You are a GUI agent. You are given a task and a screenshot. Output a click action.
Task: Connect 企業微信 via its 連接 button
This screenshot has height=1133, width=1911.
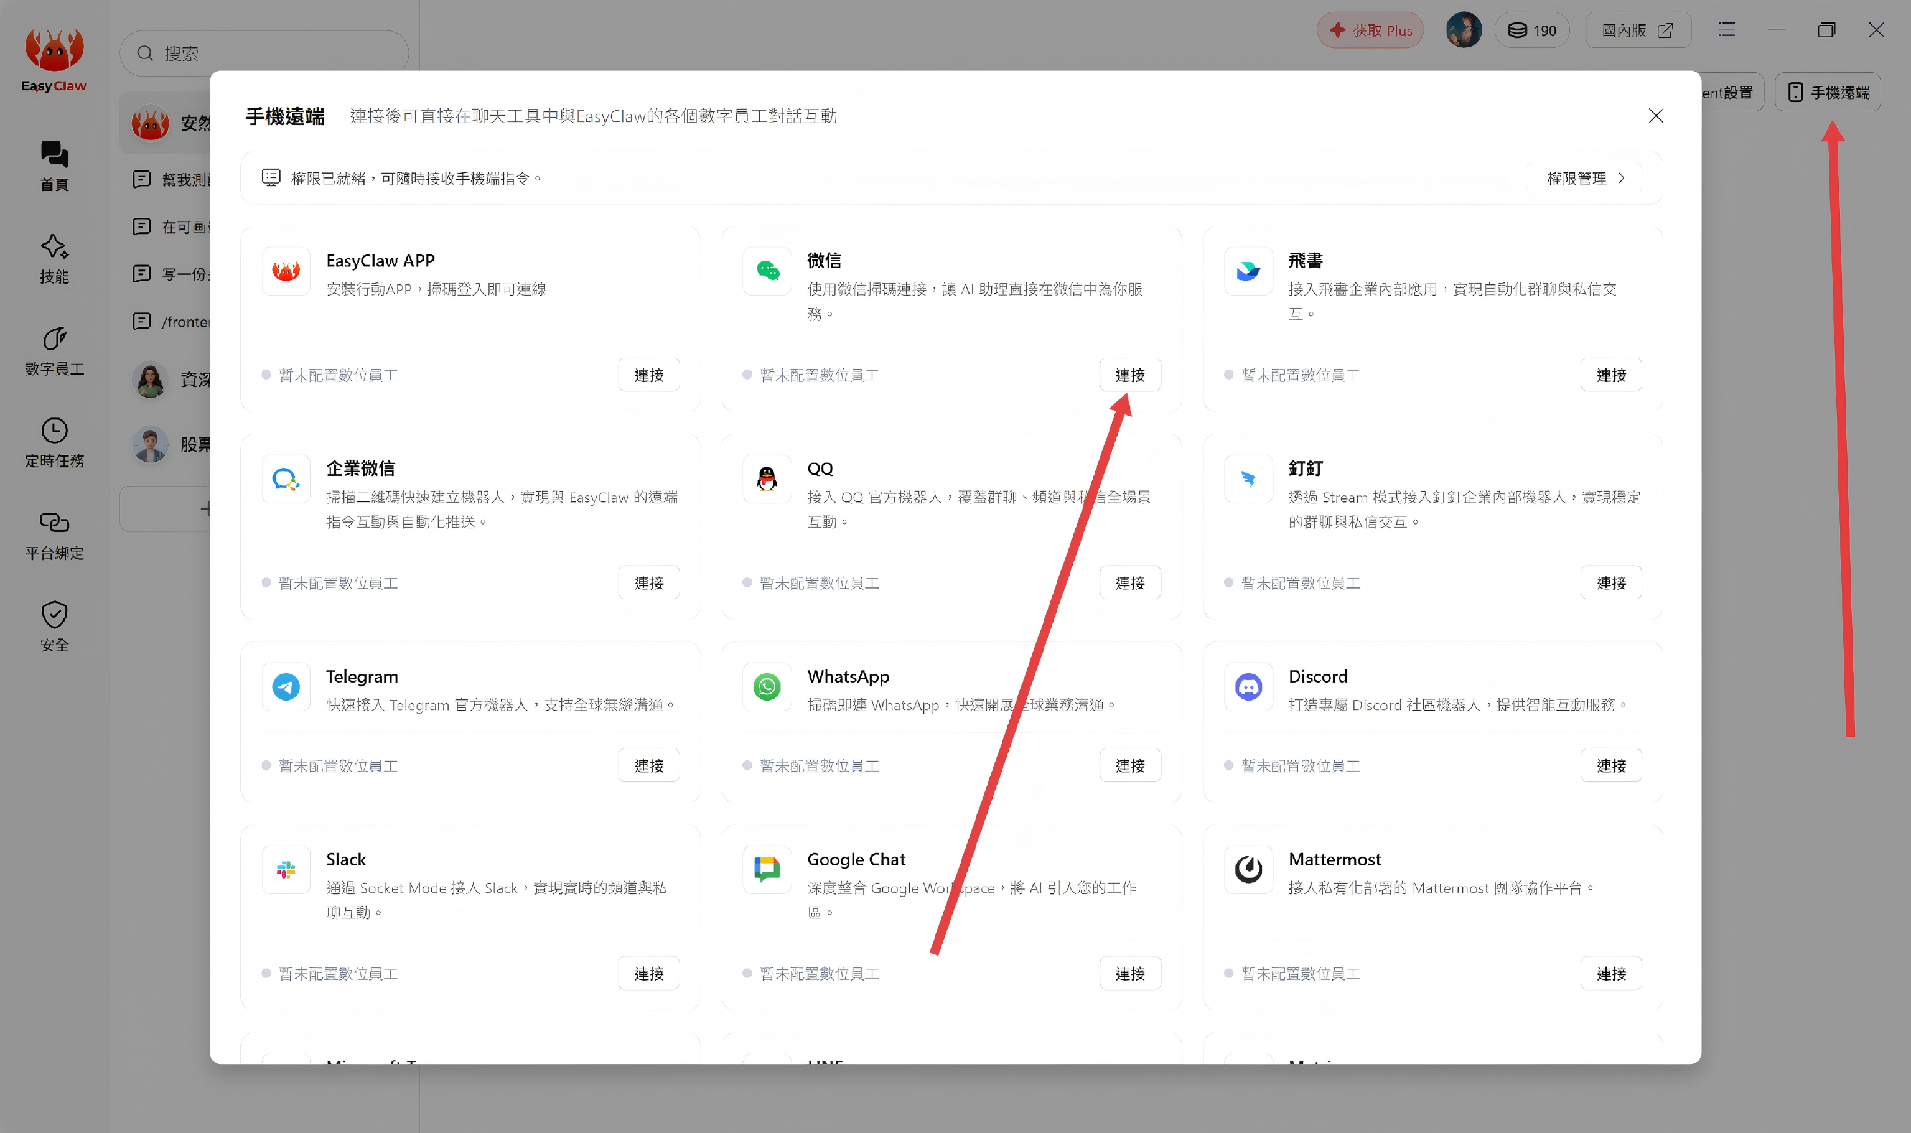(648, 582)
